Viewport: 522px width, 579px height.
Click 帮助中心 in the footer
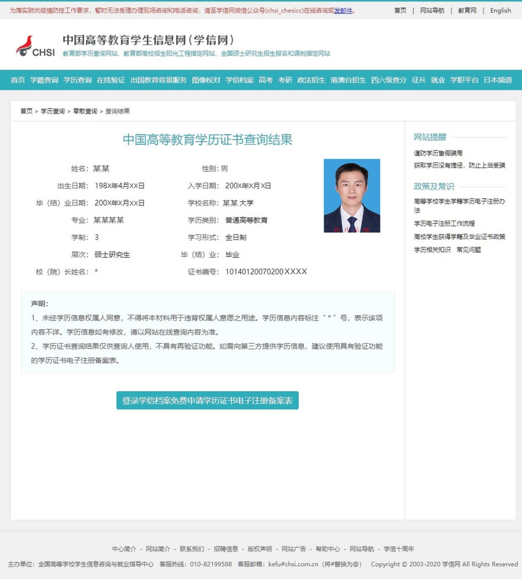click(328, 549)
